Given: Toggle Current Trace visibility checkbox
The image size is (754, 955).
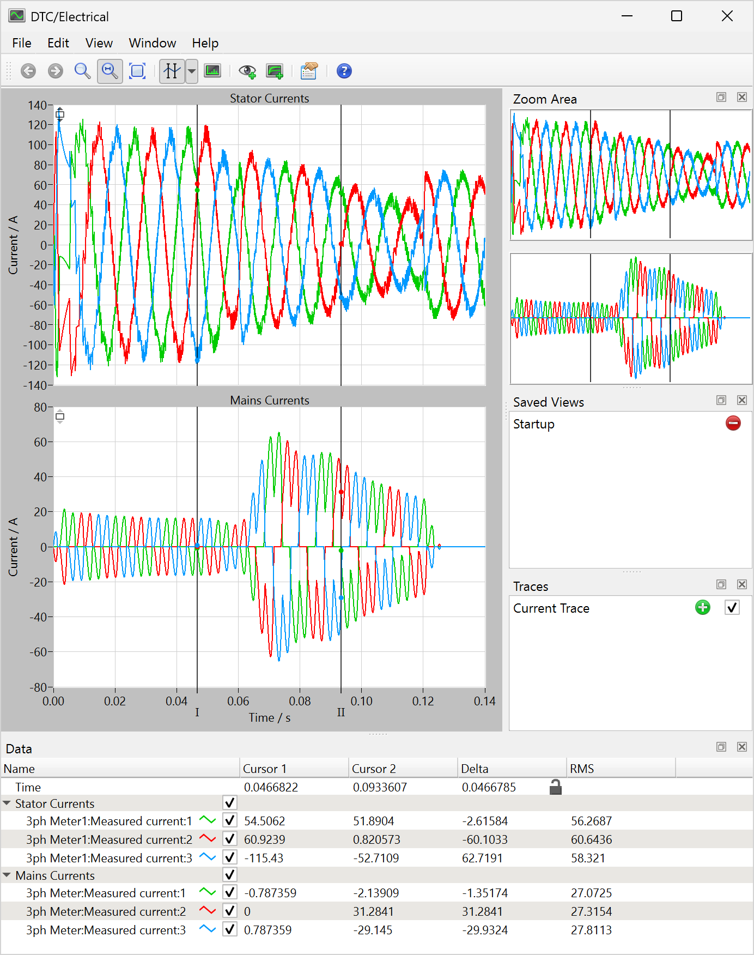Looking at the screenshot, I should tap(732, 608).
